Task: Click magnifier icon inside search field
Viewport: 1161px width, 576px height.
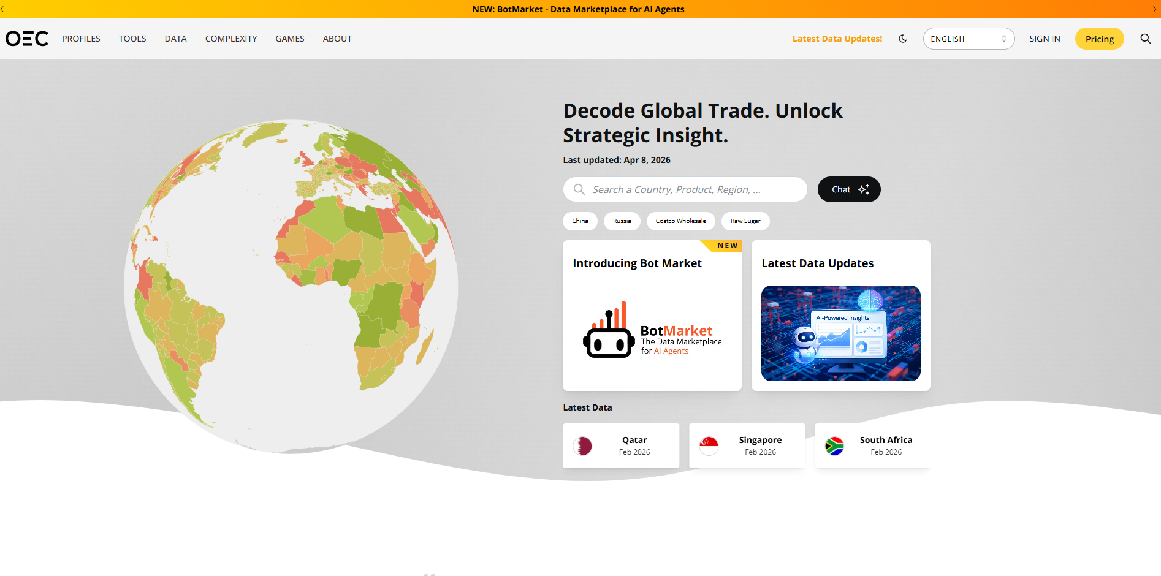Action: [x=579, y=189]
